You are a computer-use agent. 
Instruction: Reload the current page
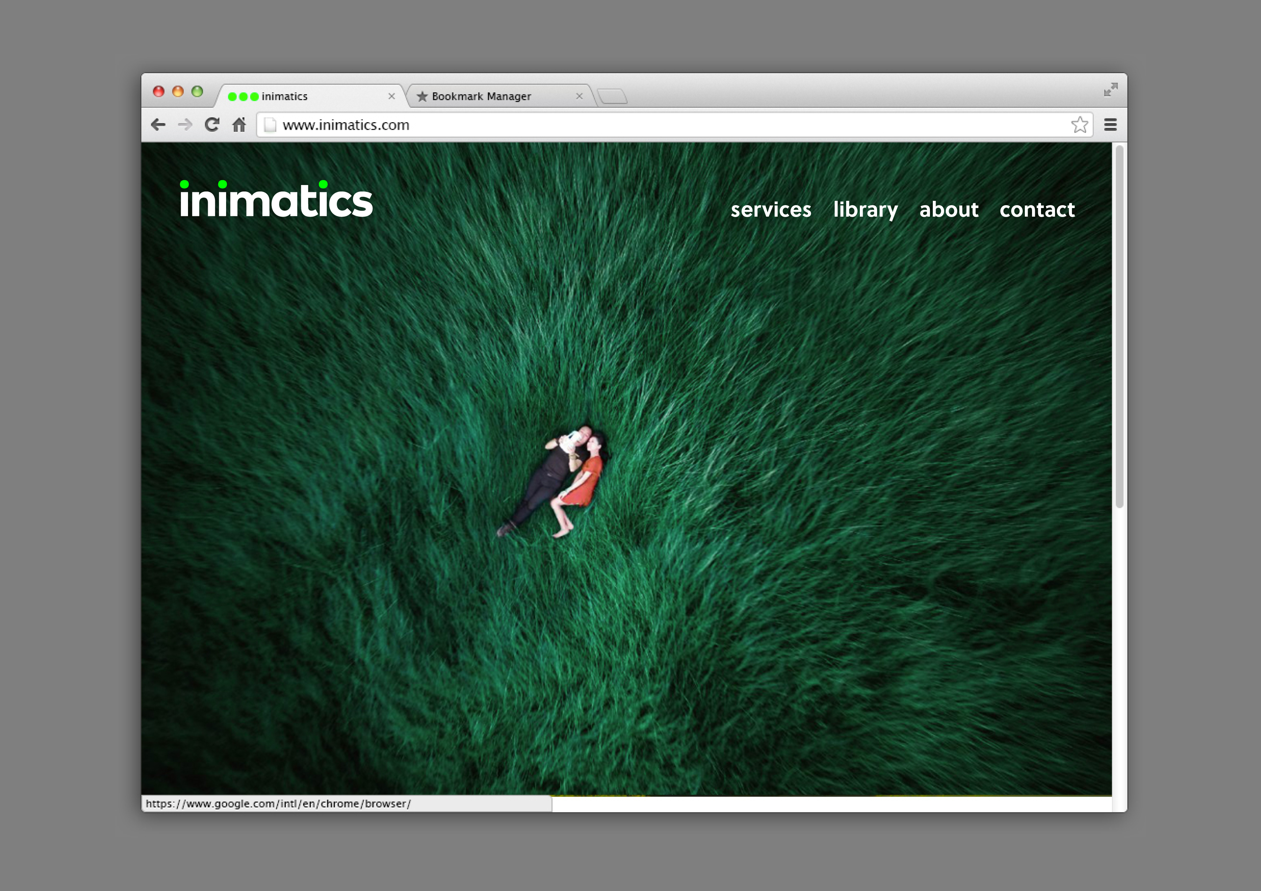[212, 125]
